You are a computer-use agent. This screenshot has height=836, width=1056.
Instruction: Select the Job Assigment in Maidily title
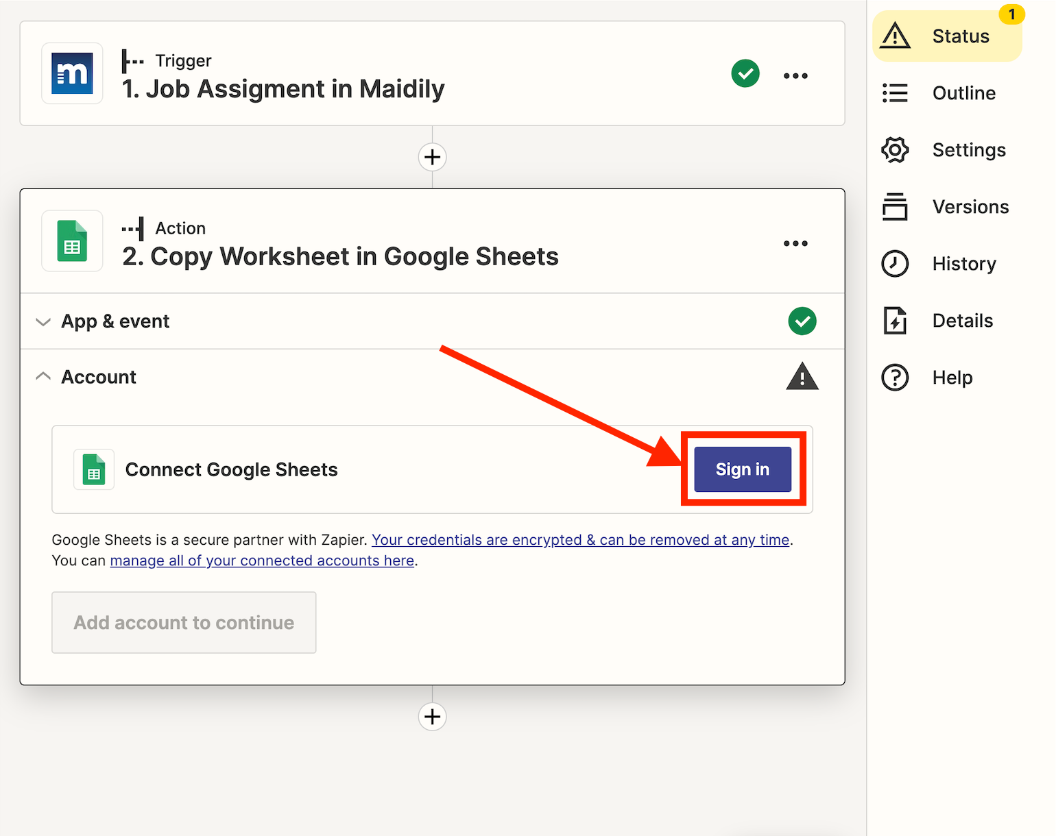tap(283, 89)
